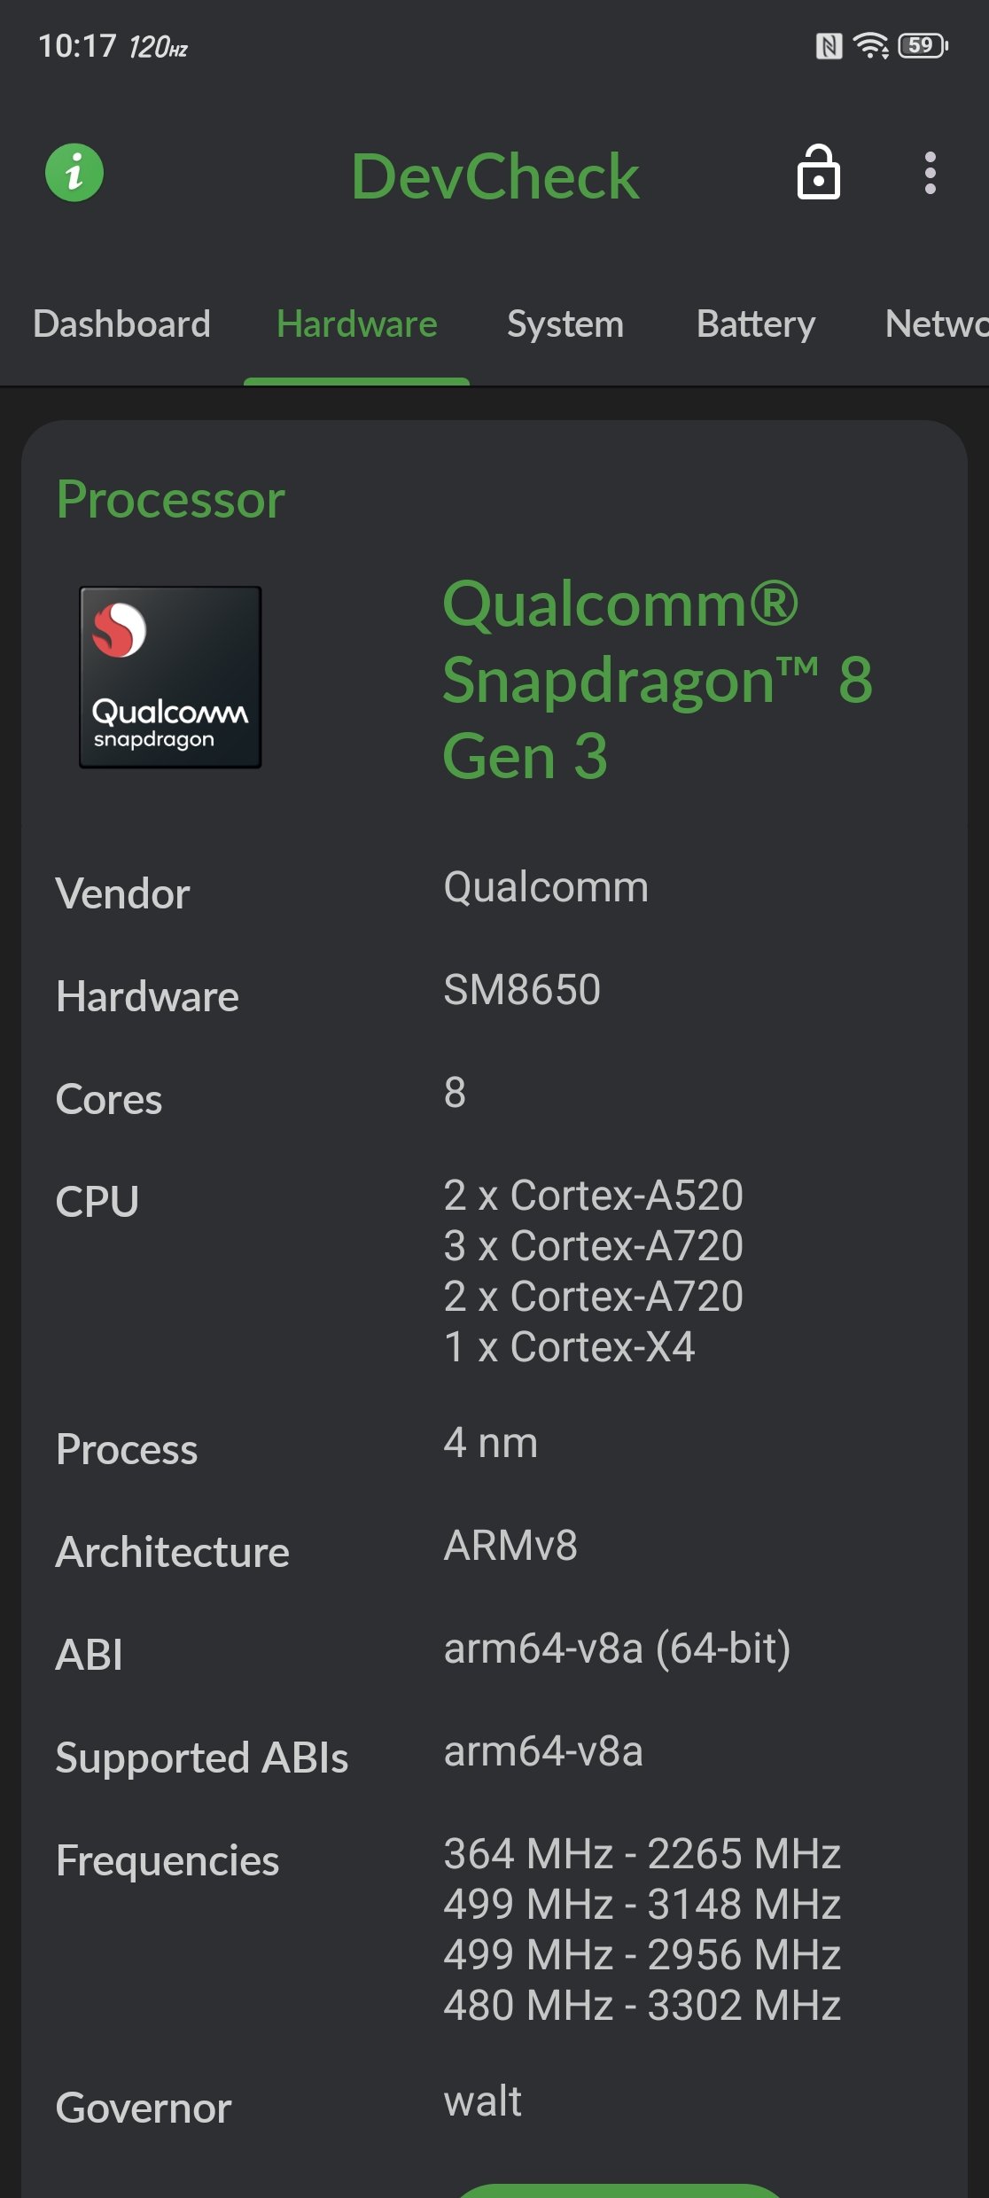Open the three-dot overflow menu
Viewport: 989px width, 2198px height.
pos(930,173)
